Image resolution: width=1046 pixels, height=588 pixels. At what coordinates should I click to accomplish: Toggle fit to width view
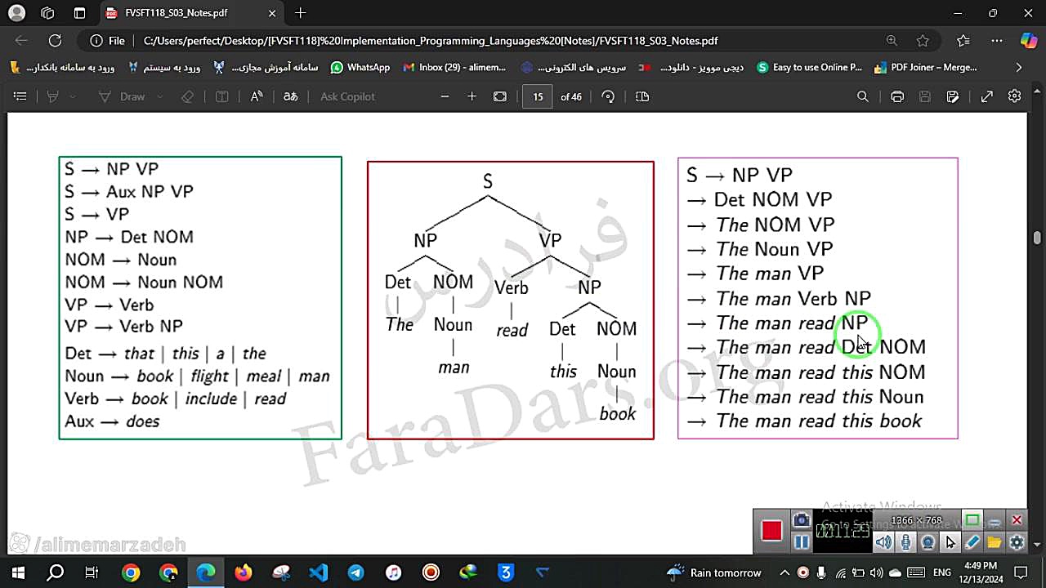coord(500,96)
